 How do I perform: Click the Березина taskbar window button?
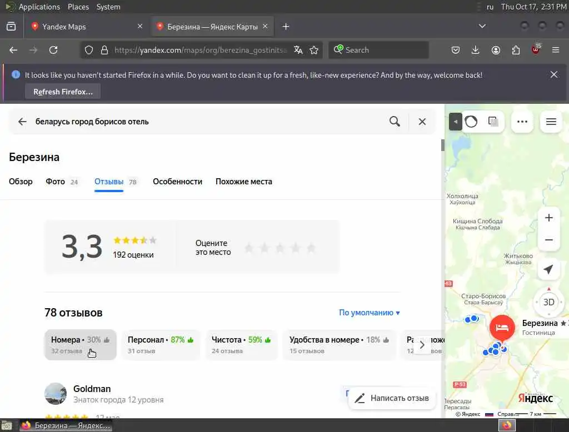(66, 425)
